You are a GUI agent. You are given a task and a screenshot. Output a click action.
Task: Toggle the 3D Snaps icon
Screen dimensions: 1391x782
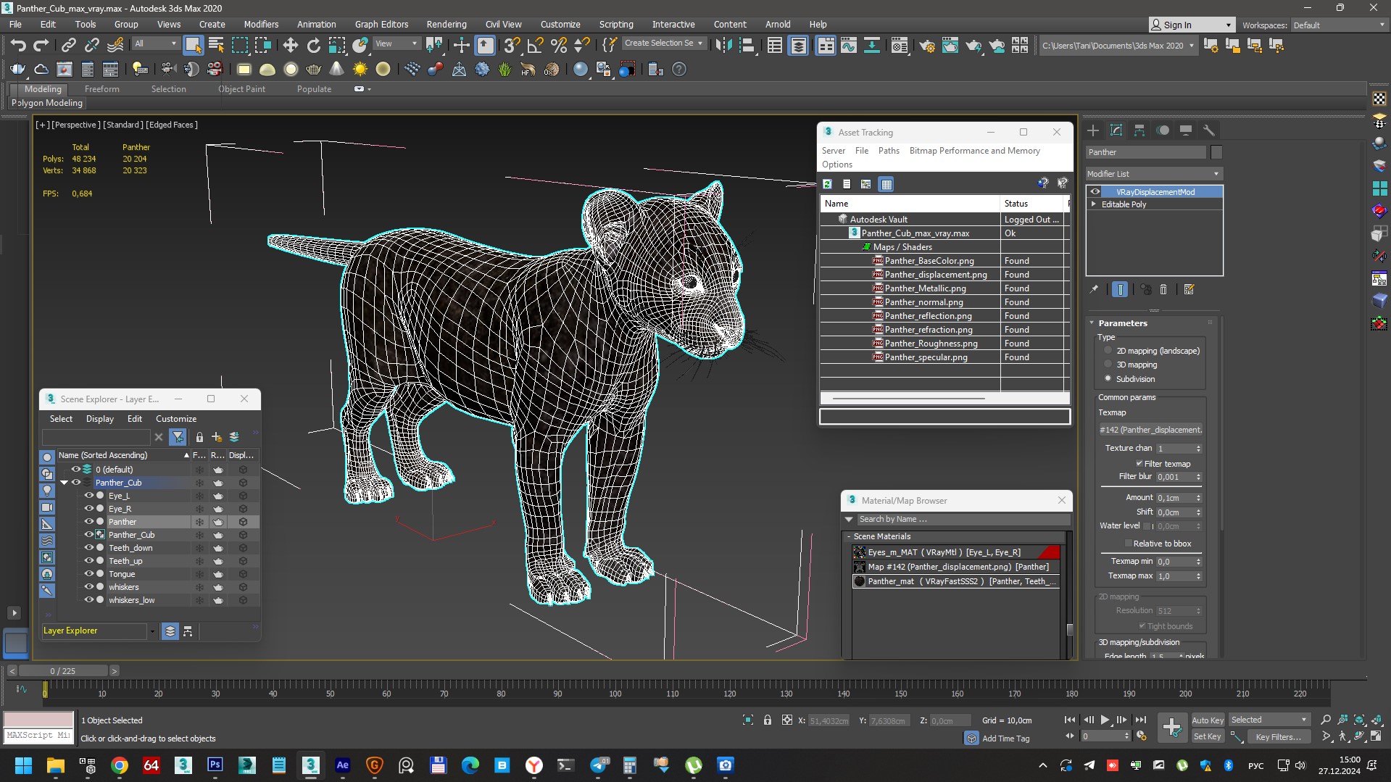click(512, 46)
